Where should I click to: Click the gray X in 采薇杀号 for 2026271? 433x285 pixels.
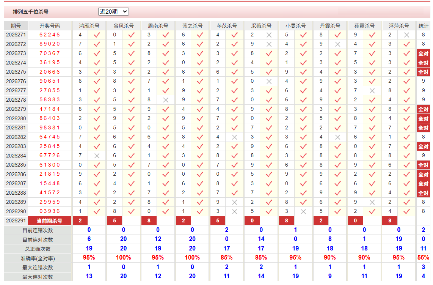[x=269, y=35]
